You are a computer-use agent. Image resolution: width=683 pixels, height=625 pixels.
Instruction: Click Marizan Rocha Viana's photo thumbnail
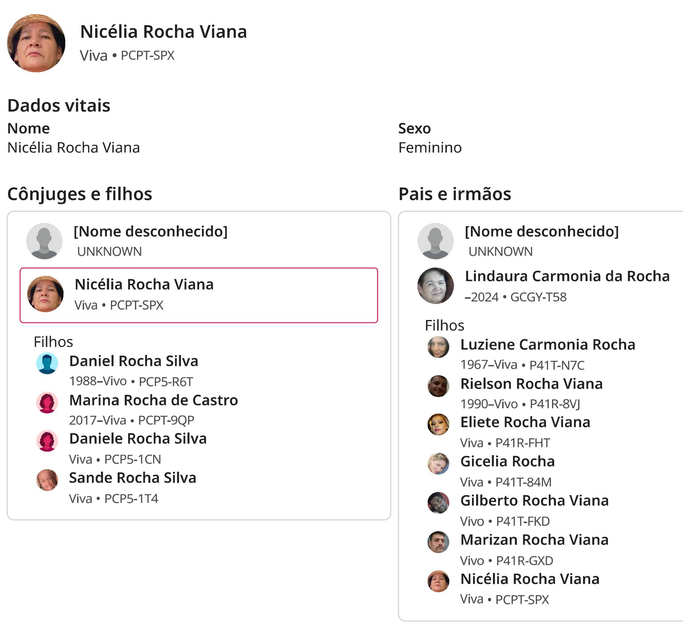pyautogui.click(x=438, y=542)
